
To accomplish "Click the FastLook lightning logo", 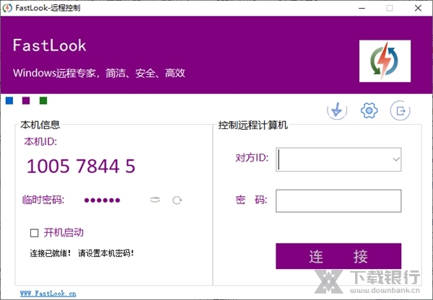I will click(385, 61).
